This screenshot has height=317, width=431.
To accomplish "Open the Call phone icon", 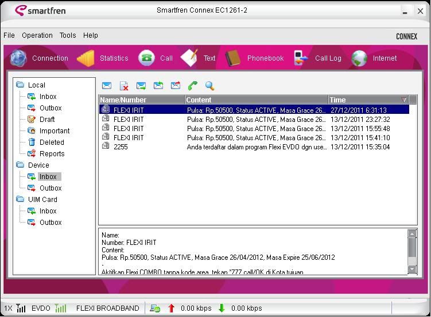I will [146, 58].
